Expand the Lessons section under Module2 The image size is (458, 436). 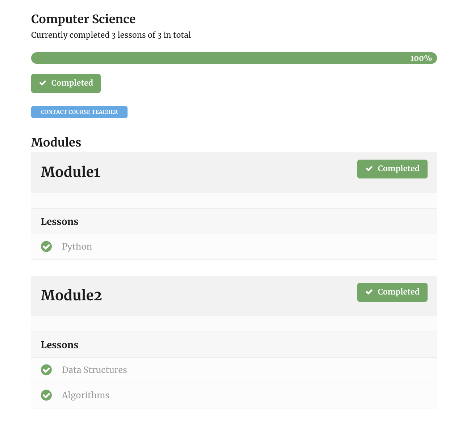(60, 345)
